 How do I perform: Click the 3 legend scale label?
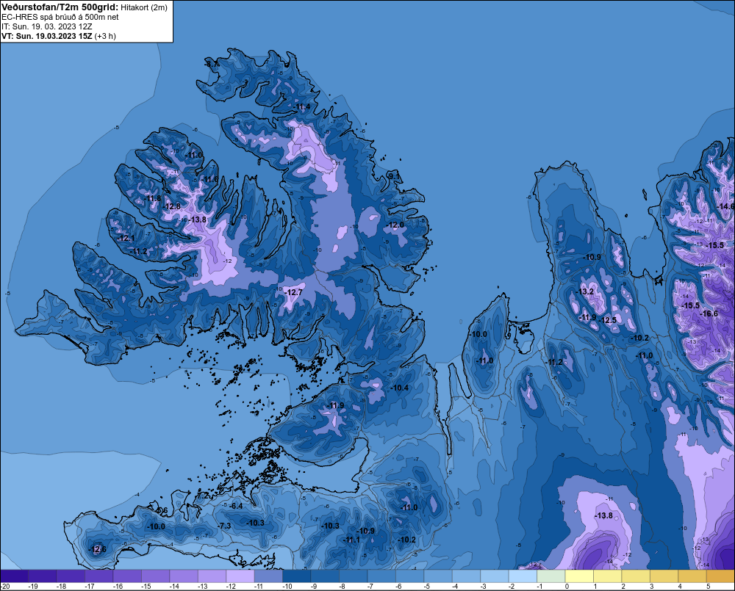[651, 587]
